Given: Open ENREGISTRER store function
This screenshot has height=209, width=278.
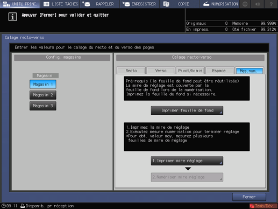Looking at the screenshot, I should point(140,4).
